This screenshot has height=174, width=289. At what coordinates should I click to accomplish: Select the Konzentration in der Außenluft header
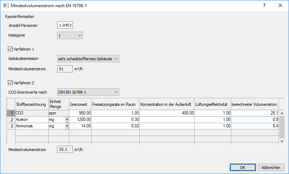[167, 104]
